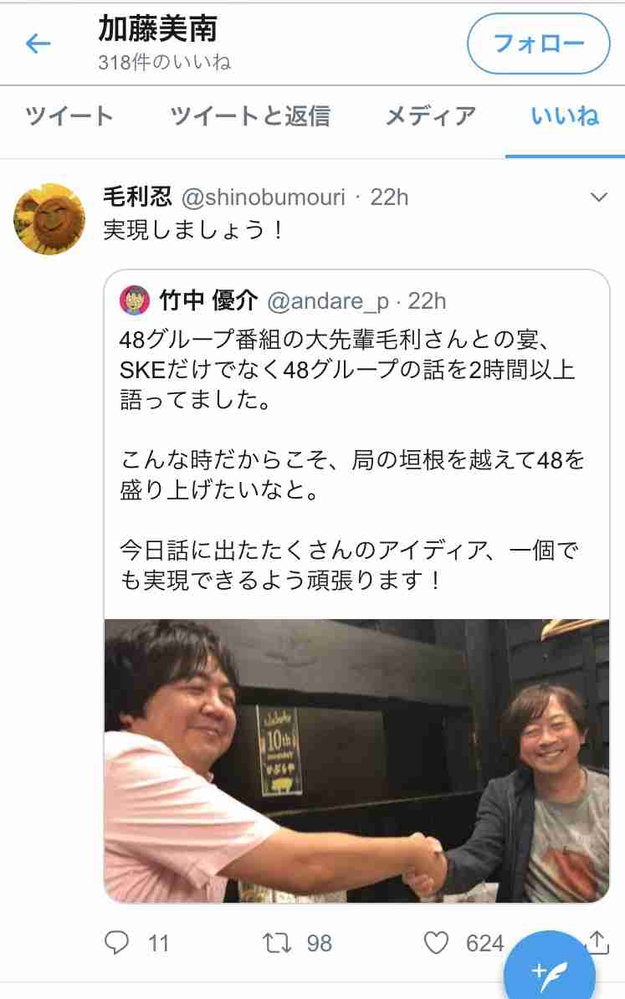Switch to ツイートと返信 tab

249,116
